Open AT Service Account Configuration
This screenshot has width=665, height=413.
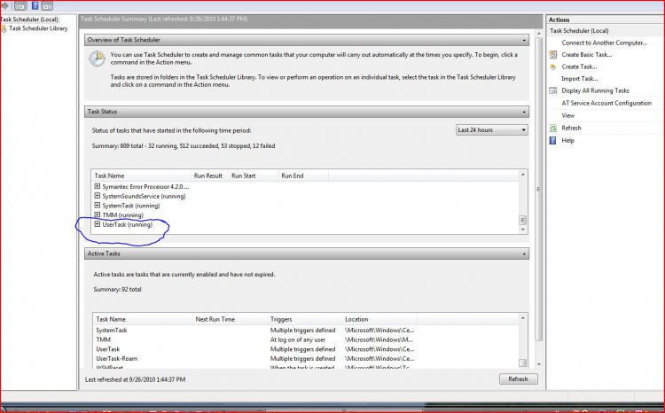[x=606, y=103]
